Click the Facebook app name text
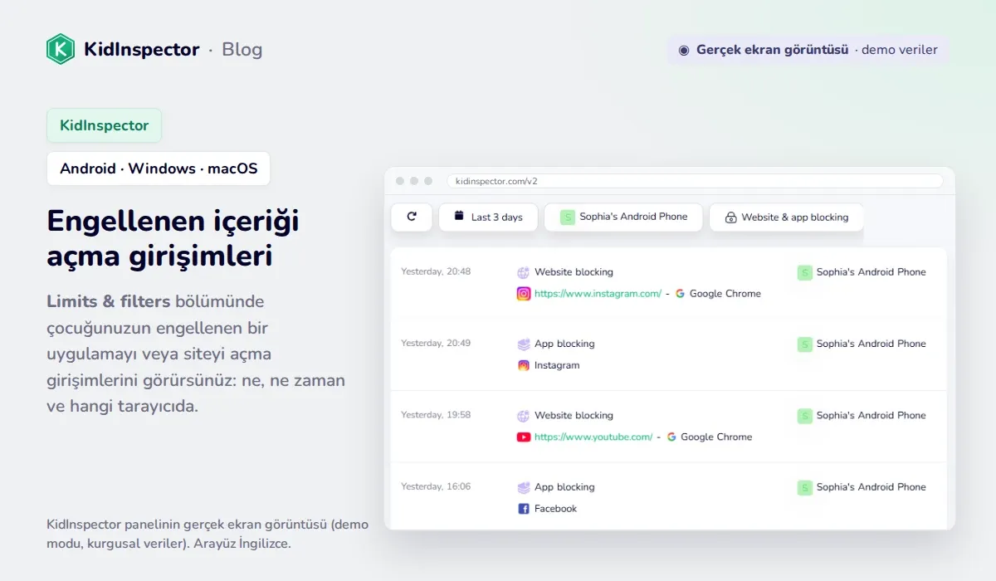This screenshot has width=996, height=581. (555, 509)
